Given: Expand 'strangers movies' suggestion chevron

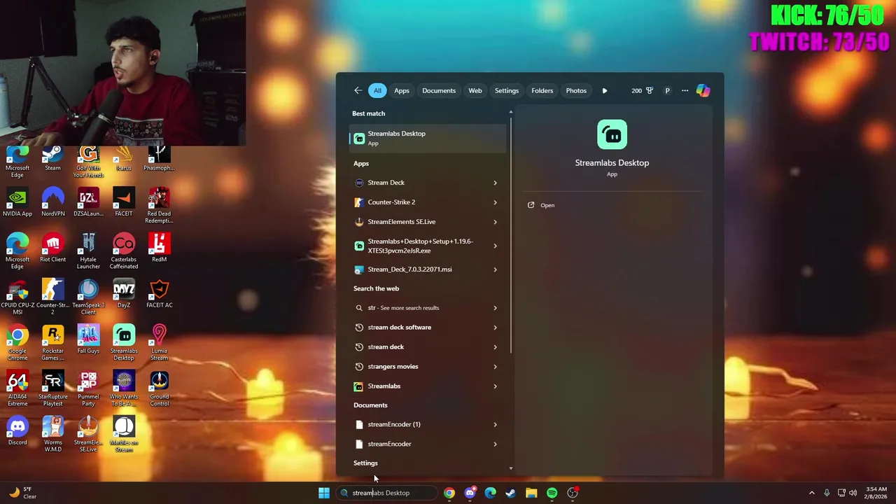Looking at the screenshot, I should click(495, 367).
